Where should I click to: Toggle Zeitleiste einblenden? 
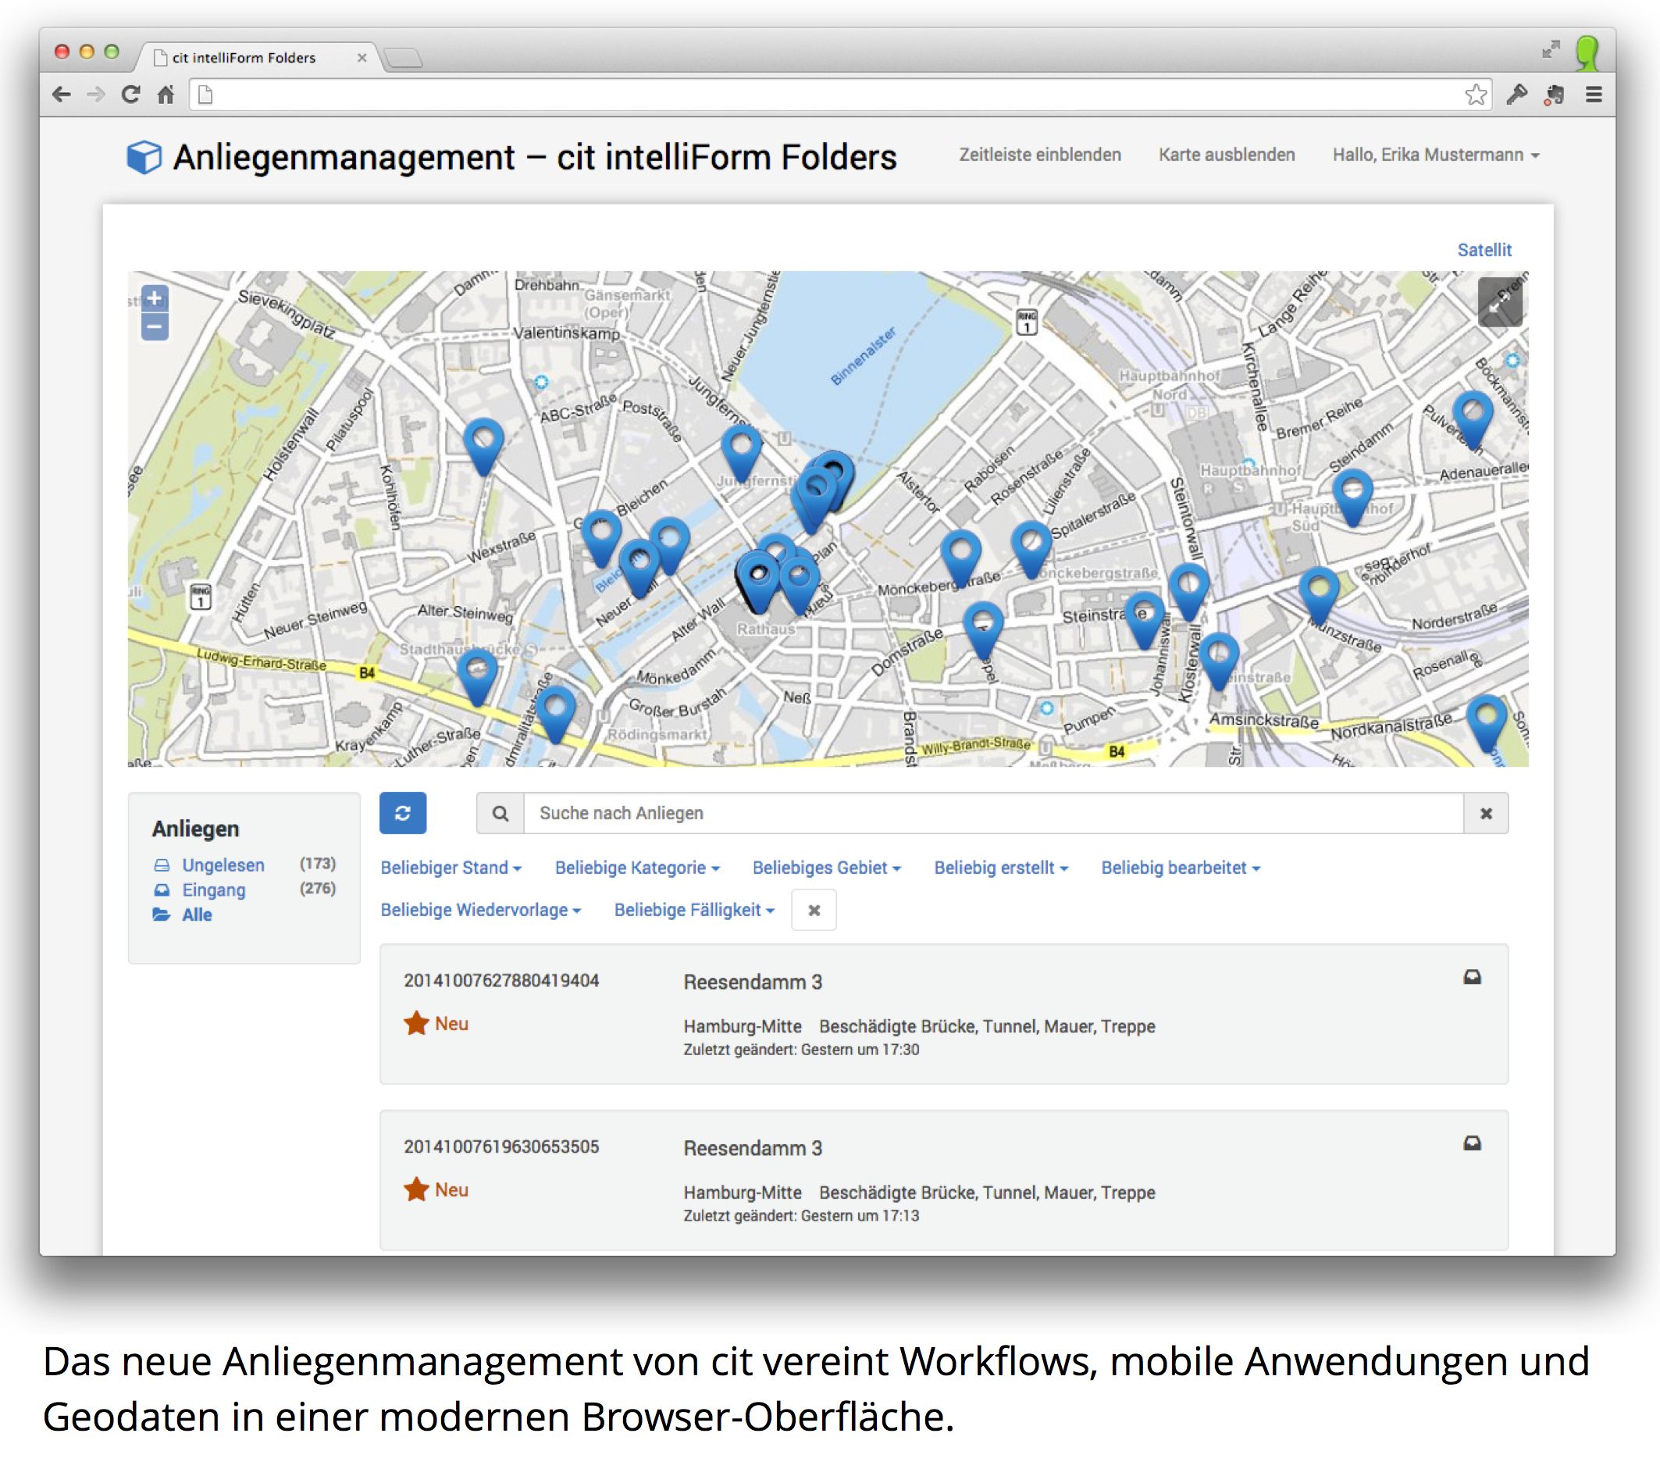1039,155
